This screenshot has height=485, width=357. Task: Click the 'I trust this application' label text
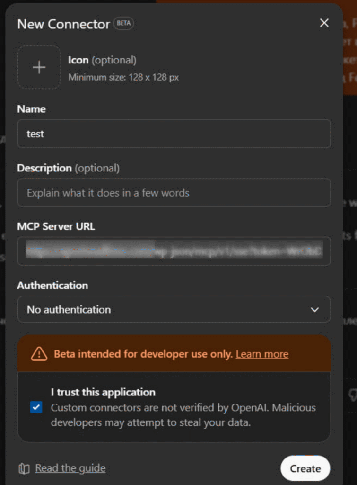103,392
